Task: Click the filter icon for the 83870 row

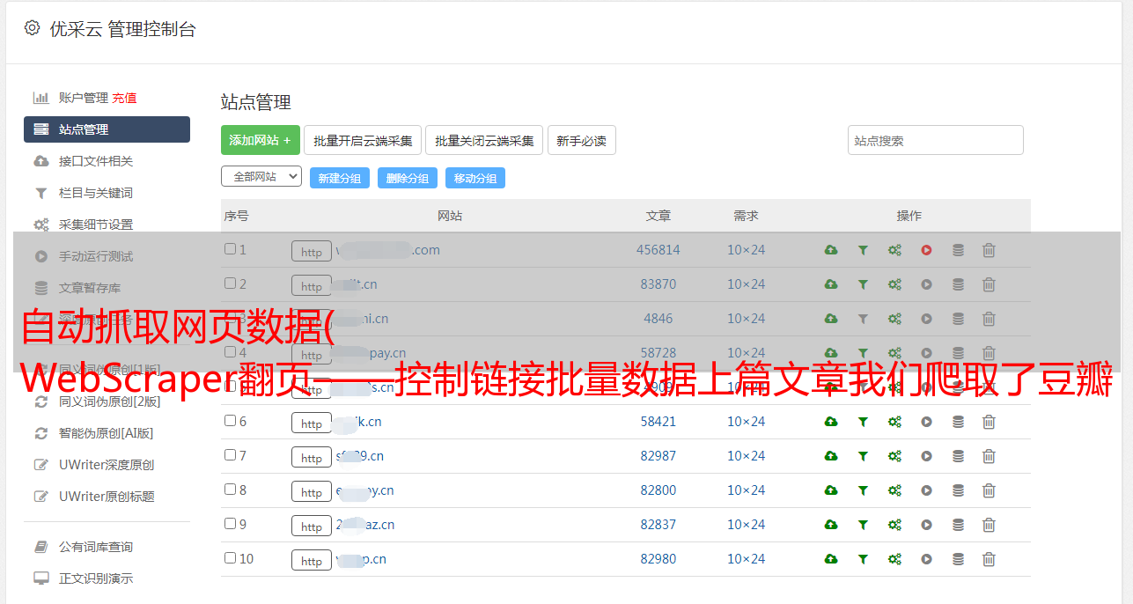Action: [x=863, y=284]
